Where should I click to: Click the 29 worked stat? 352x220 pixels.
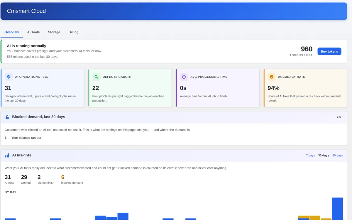(26, 179)
